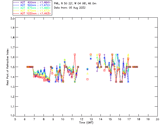The height and width of the screenshot is (129, 162).
Task: Click the 1.5 y-axis tick label
Action: (x=12, y=67)
